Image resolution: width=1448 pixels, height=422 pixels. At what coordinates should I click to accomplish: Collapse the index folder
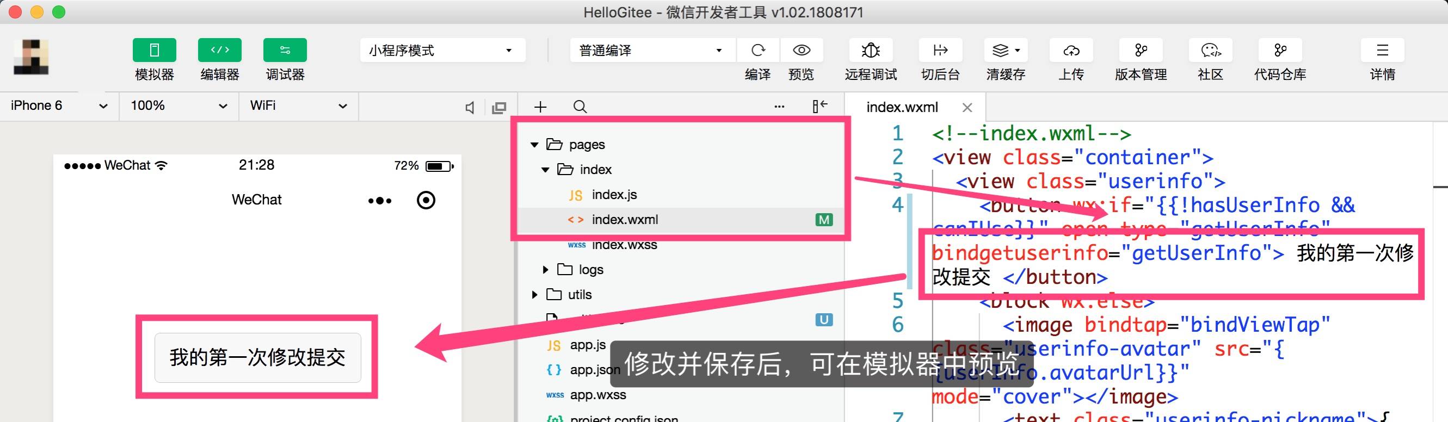pos(545,170)
